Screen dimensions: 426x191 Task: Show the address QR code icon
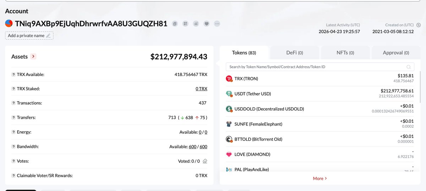coord(185,24)
